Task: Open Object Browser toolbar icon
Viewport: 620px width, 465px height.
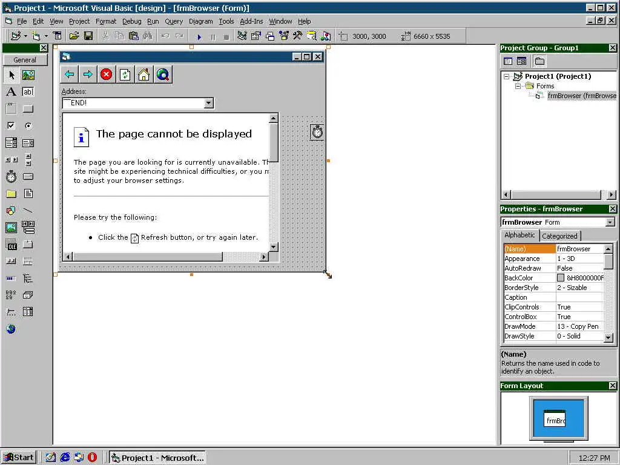Action: 284,36
